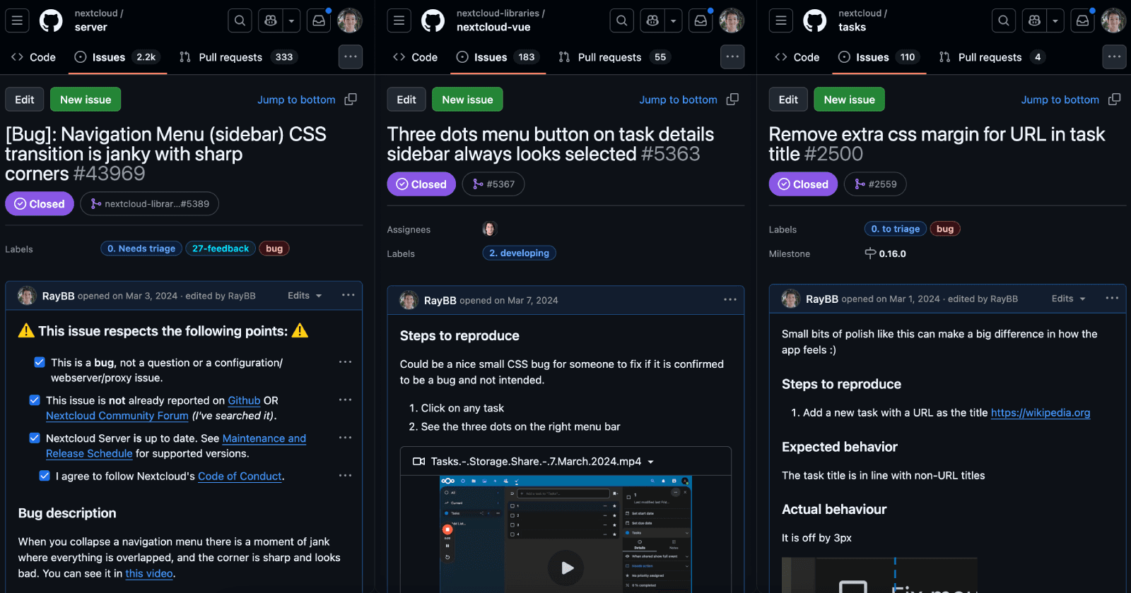Click New issue button in server window
Viewport: 1131px width, 593px height.
[x=86, y=100]
